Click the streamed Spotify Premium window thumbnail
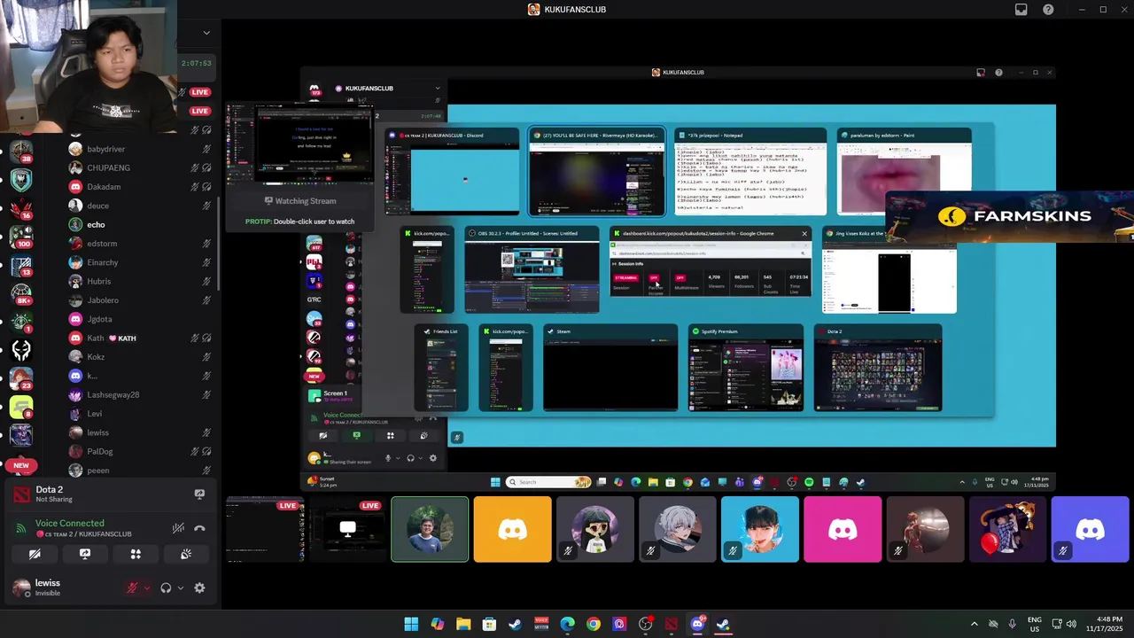The image size is (1134, 638). tap(746, 368)
